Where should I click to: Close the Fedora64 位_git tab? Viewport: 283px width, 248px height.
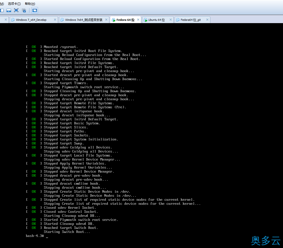click(207, 20)
